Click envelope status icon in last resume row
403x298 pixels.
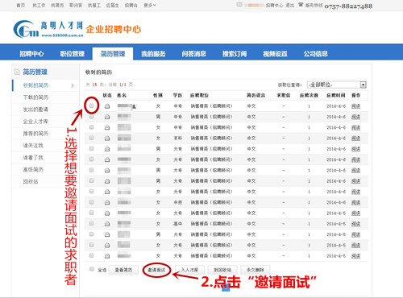tap(107, 256)
